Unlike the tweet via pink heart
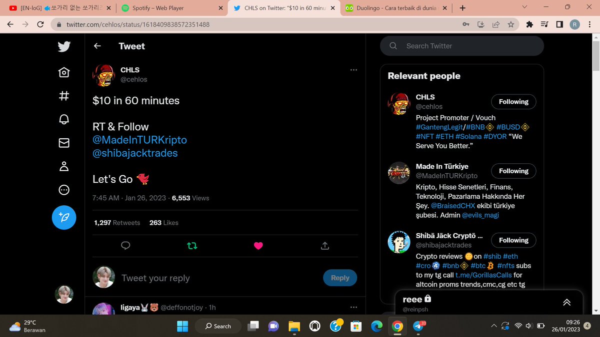This screenshot has height=337, width=600. click(x=258, y=246)
